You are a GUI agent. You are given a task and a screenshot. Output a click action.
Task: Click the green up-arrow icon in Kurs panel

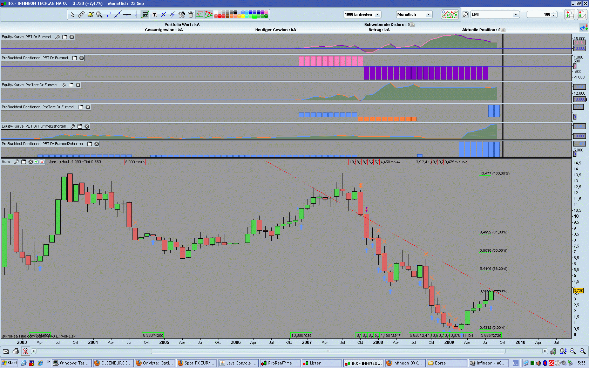coord(36,162)
